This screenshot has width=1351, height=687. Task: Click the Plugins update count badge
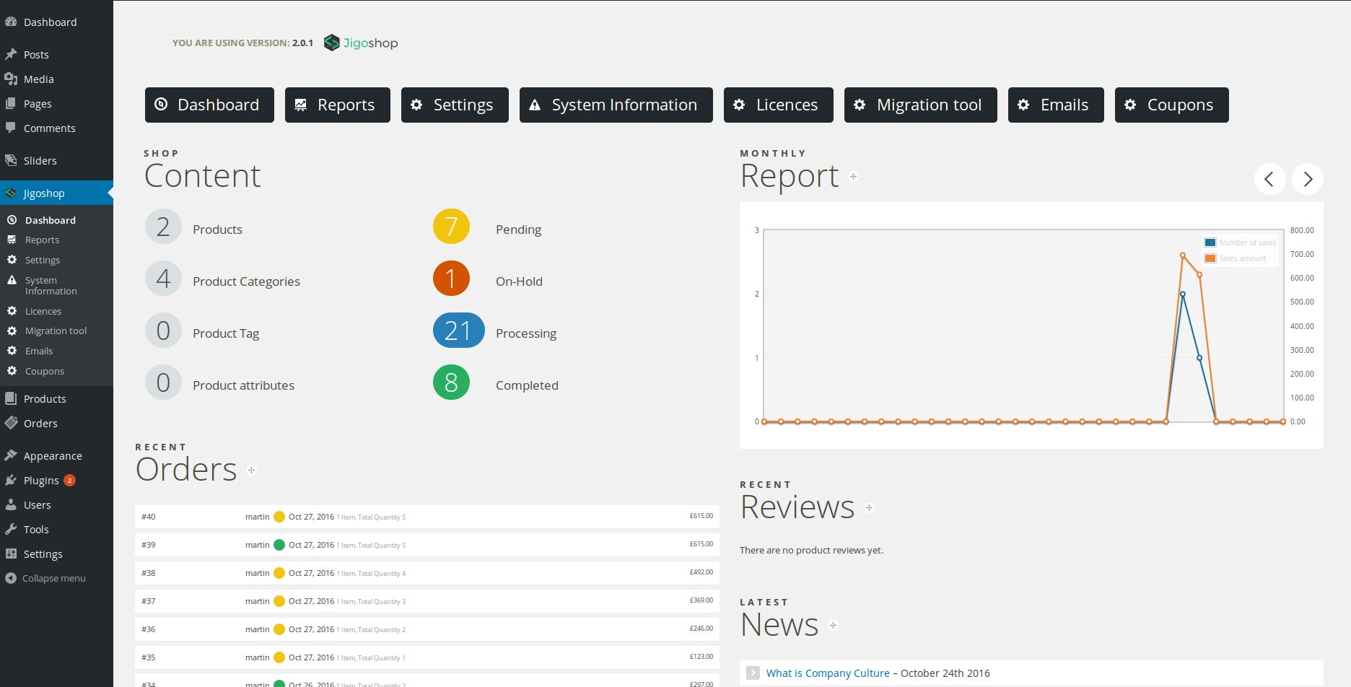click(69, 481)
